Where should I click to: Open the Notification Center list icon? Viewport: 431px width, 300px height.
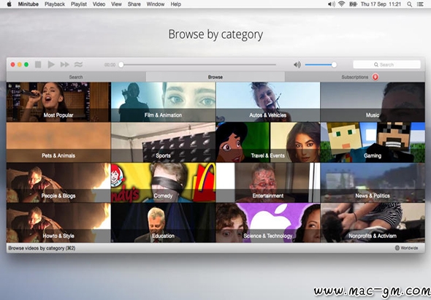[x=420, y=4]
